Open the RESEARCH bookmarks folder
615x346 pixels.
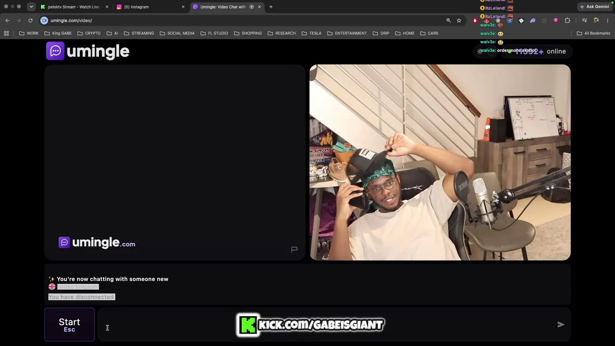[x=282, y=33]
